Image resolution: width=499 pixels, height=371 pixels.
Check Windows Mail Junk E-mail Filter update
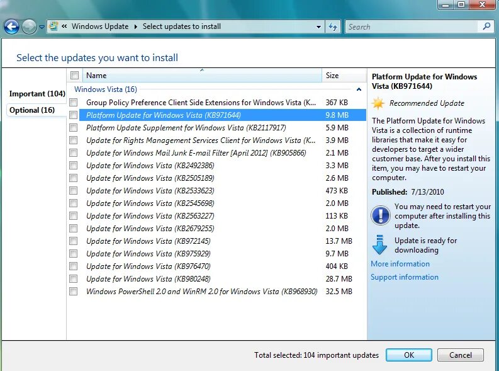tap(74, 153)
